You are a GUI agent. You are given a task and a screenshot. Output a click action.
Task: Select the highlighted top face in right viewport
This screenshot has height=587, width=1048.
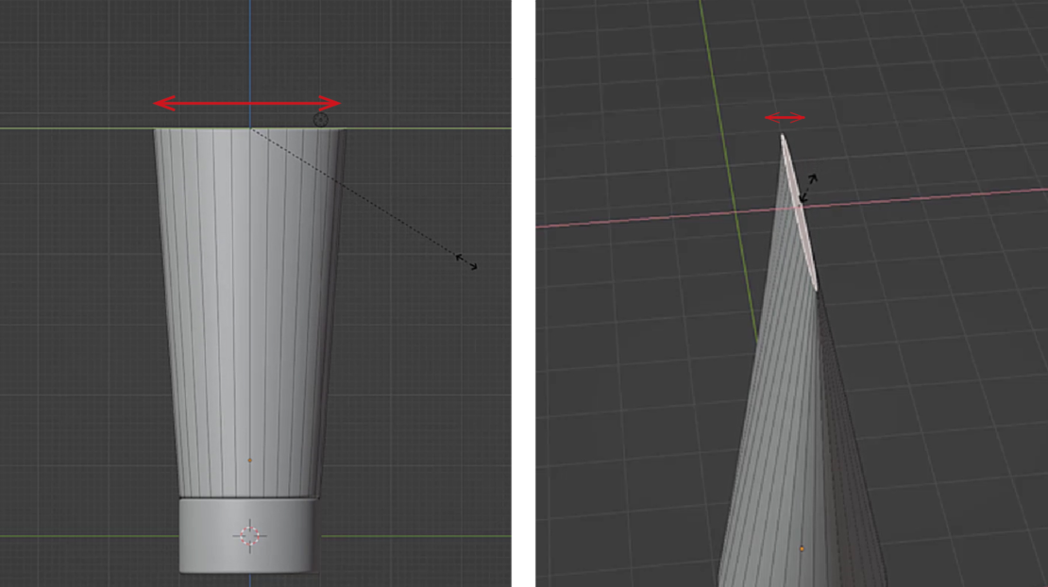coord(800,211)
